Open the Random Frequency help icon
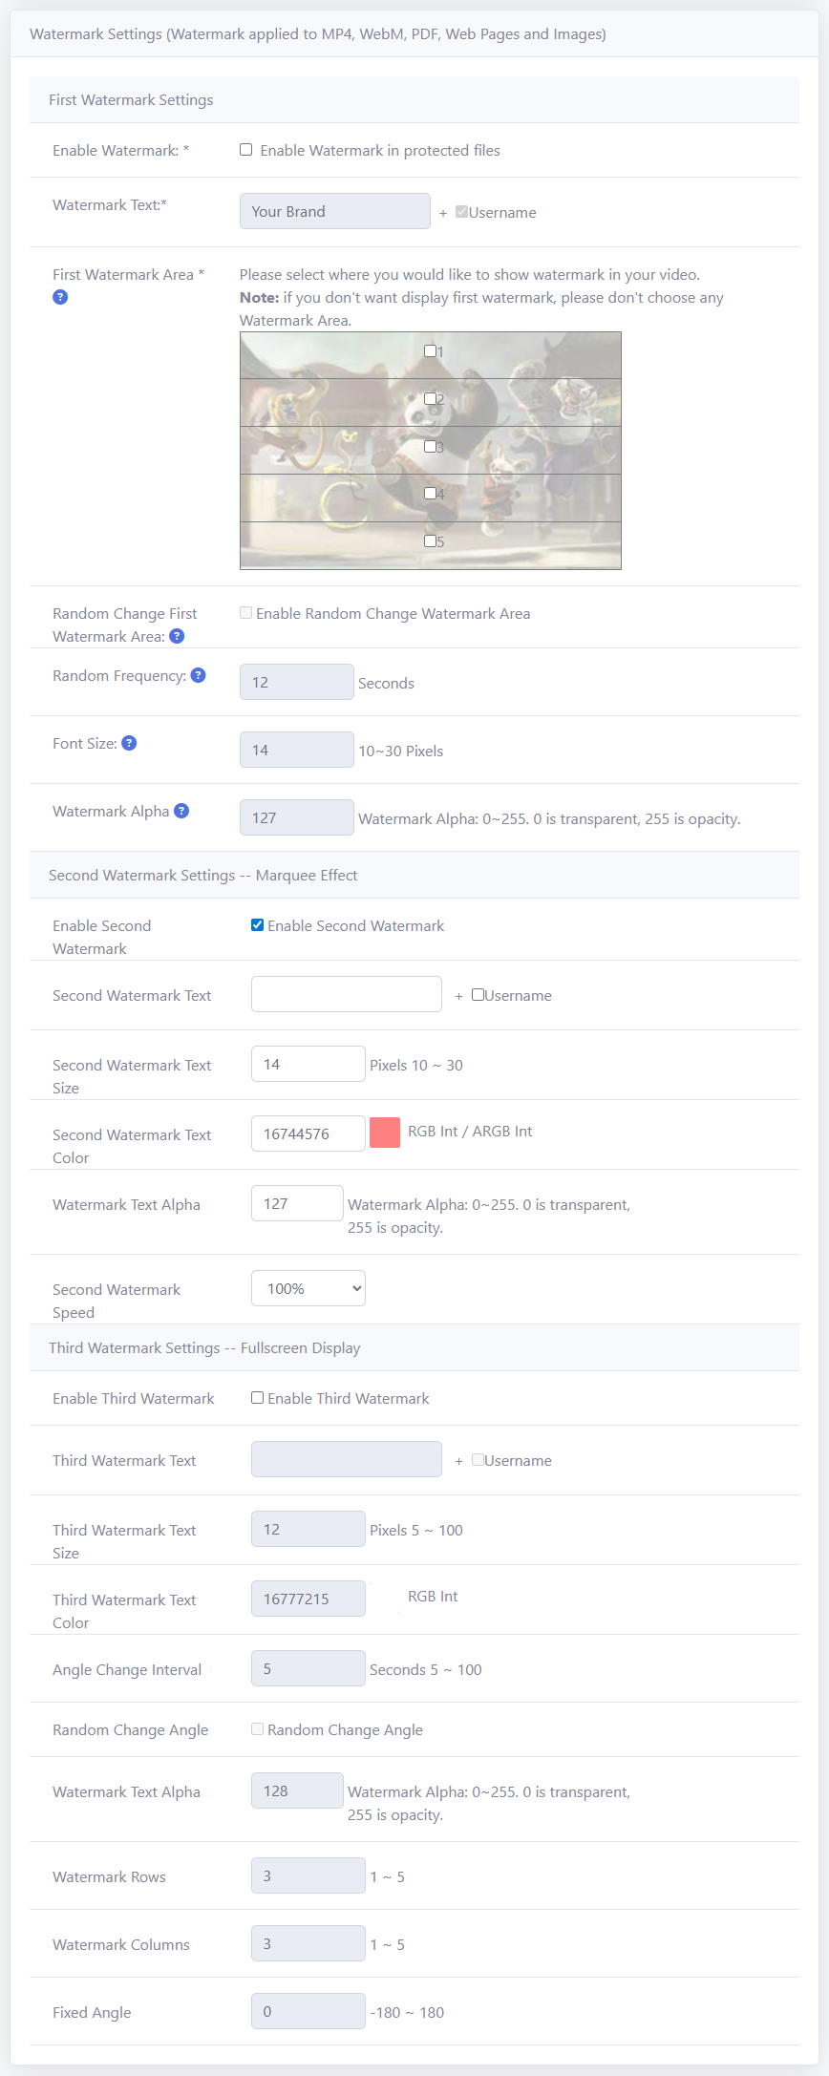 click(199, 675)
